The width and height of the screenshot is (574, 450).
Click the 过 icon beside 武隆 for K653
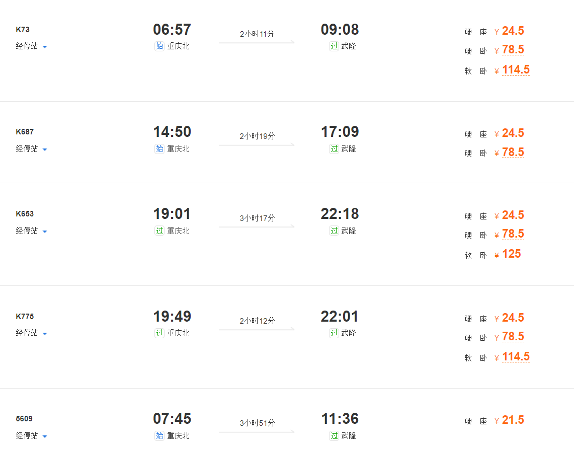[334, 231]
